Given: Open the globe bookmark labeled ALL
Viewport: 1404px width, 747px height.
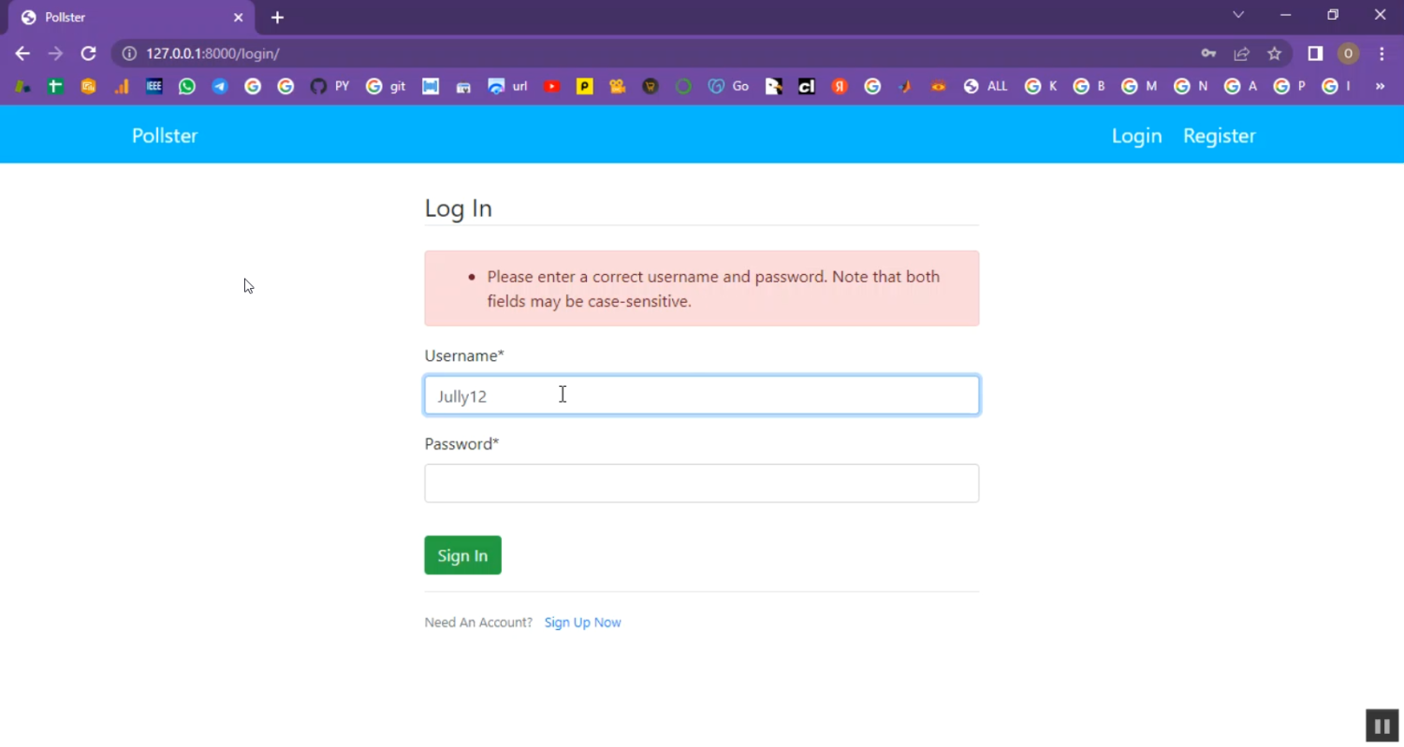Looking at the screenshot, I should point(986,86).
